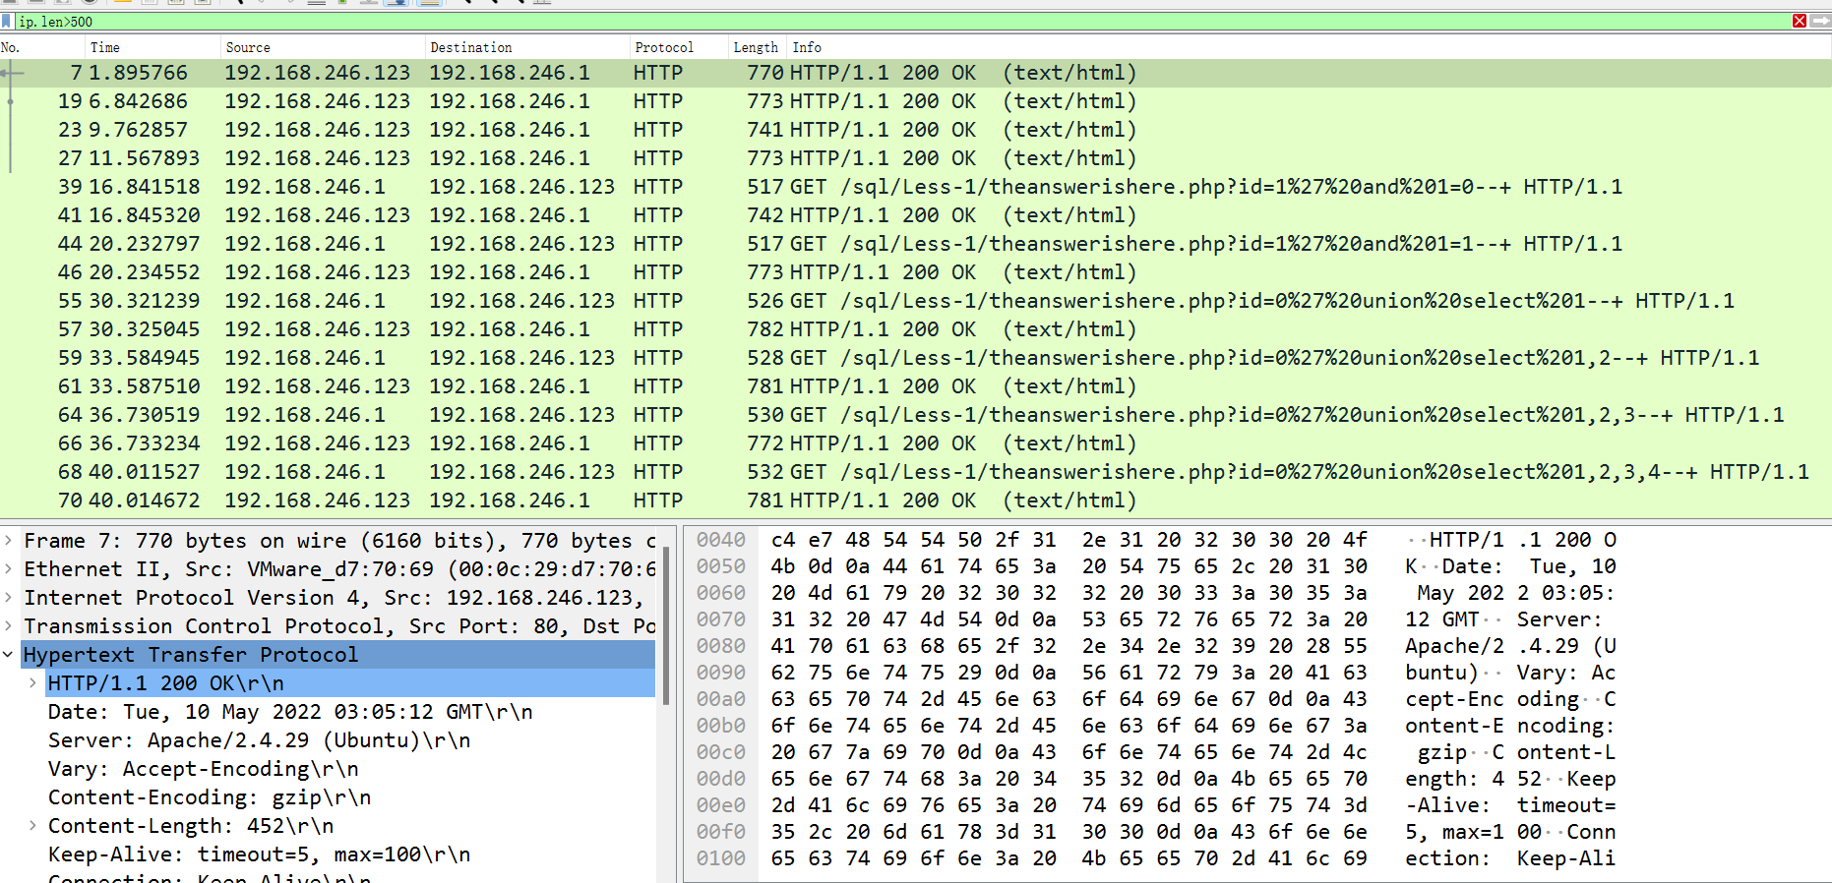
Task: Select packet 7 at time 1.895766
Action: pos(916,73)
